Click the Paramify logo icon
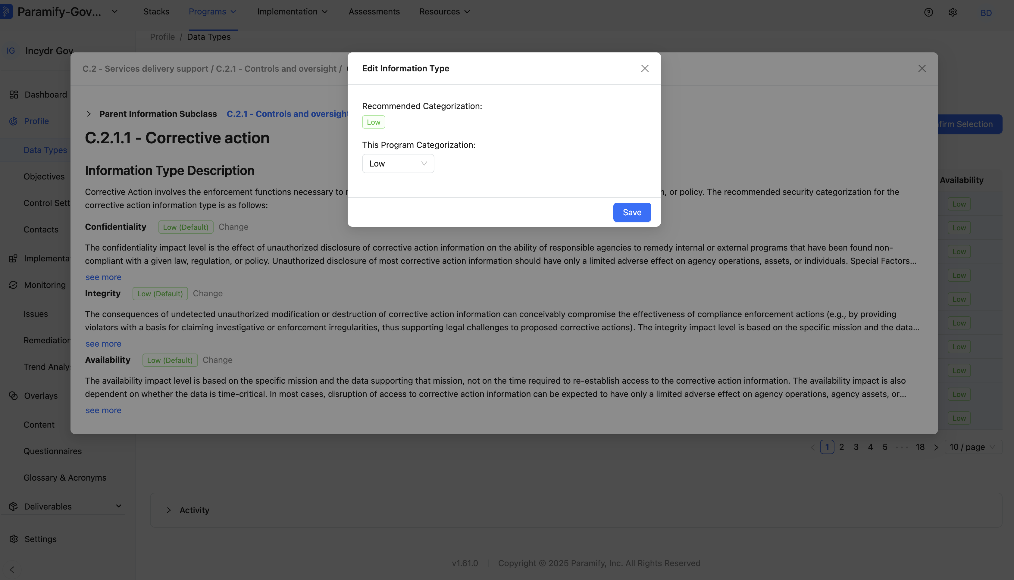 [x=6, y=11]
